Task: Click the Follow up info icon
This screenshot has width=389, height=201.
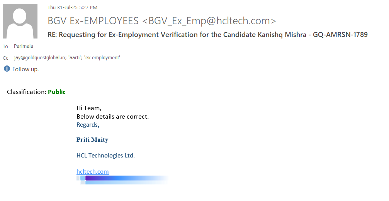Action: pos(7,69)
